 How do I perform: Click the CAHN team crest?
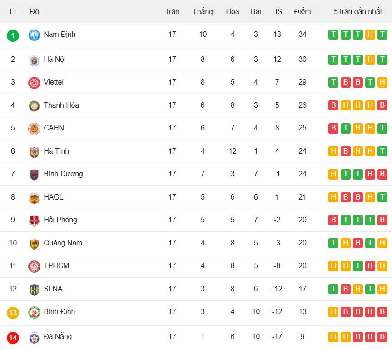click(34, 129)
